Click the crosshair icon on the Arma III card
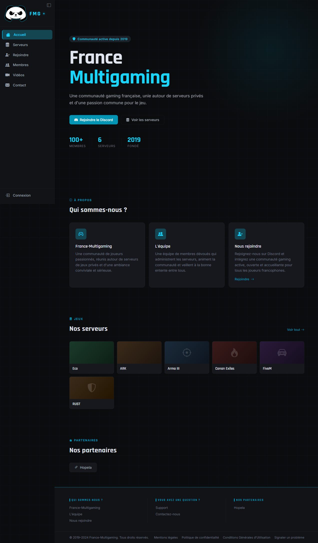 187,353
